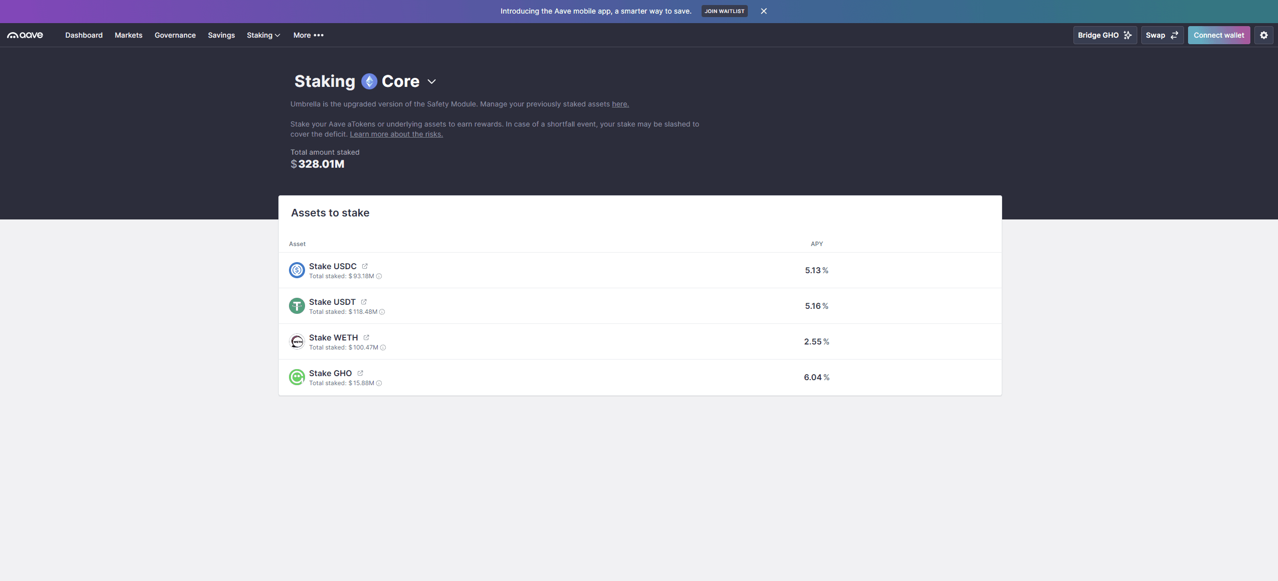Open external link icon beside Stake USDT

pyautogui.click(x=364, y=302)
